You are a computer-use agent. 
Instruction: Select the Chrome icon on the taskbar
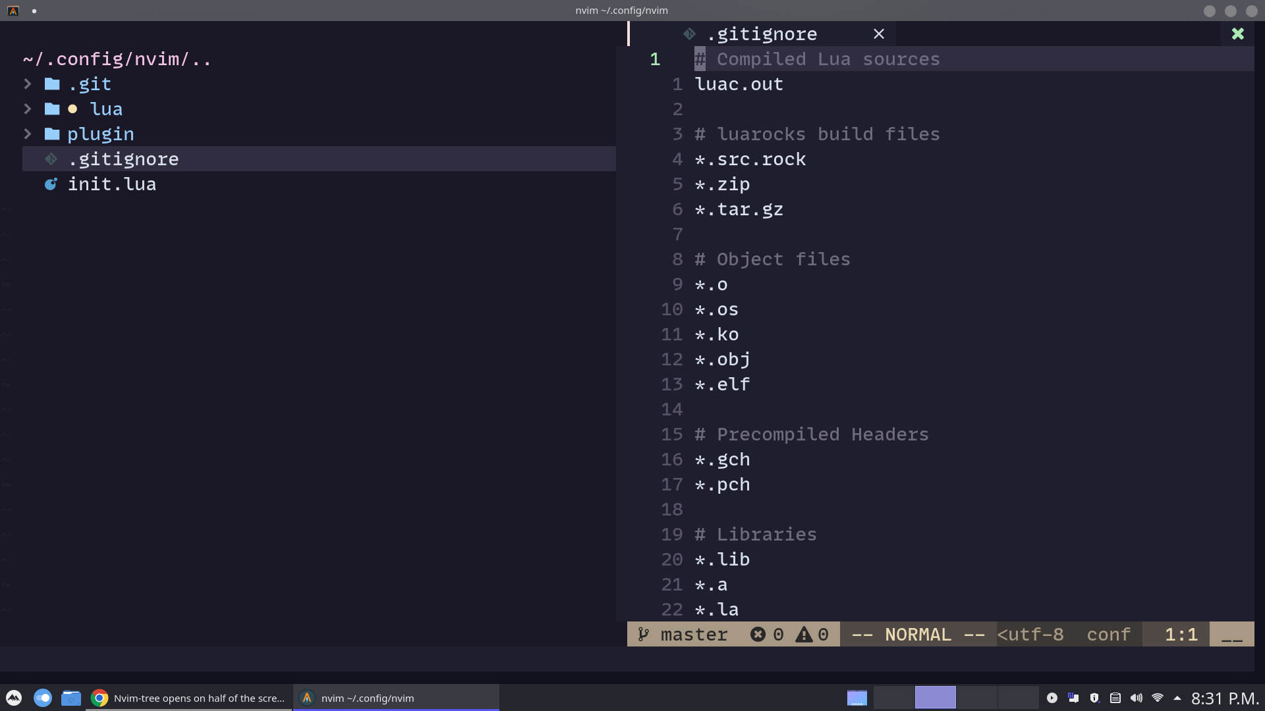[x=99, y=698]
